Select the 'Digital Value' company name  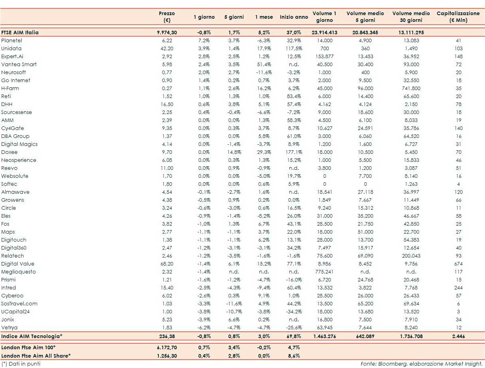tap(18, 264)
